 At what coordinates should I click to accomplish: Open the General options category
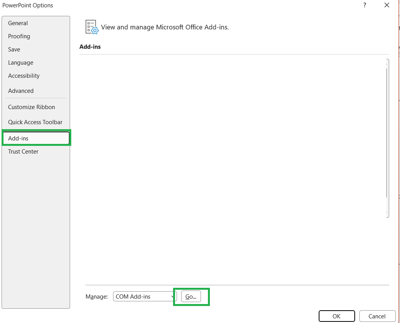[x=36, y=23]
